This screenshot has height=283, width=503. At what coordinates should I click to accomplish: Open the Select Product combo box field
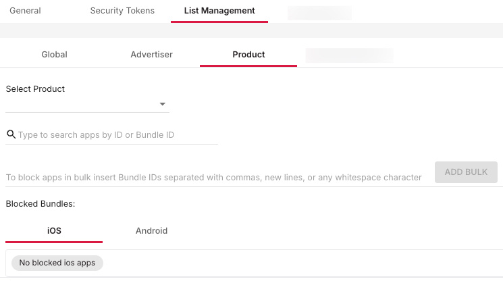pyautogui.click(x=81, y=104)
